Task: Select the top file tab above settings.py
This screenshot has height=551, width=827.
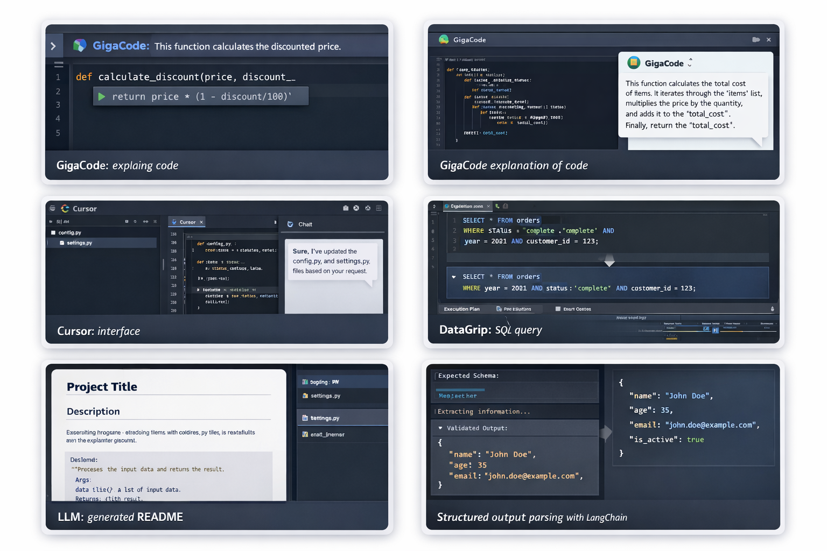Action: tap(342, 382)
